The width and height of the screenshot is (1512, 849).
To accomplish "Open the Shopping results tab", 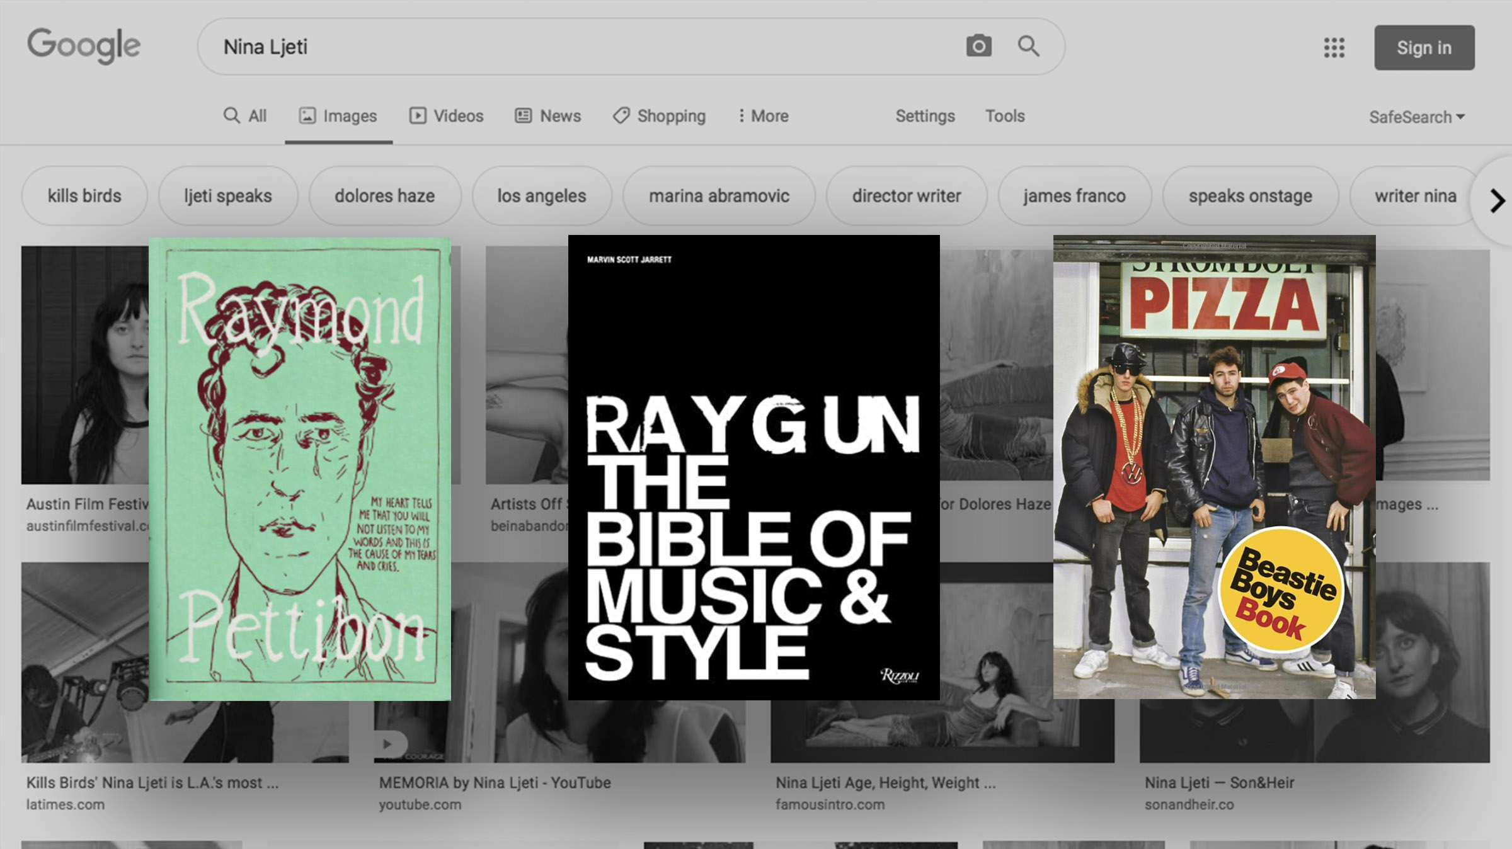I will point(659,116).
